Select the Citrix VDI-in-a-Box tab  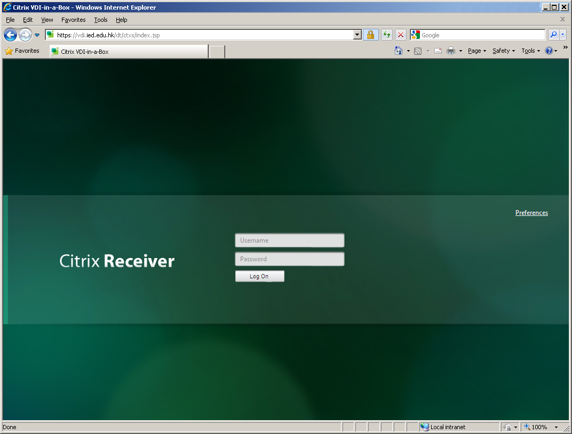[128, 52]
